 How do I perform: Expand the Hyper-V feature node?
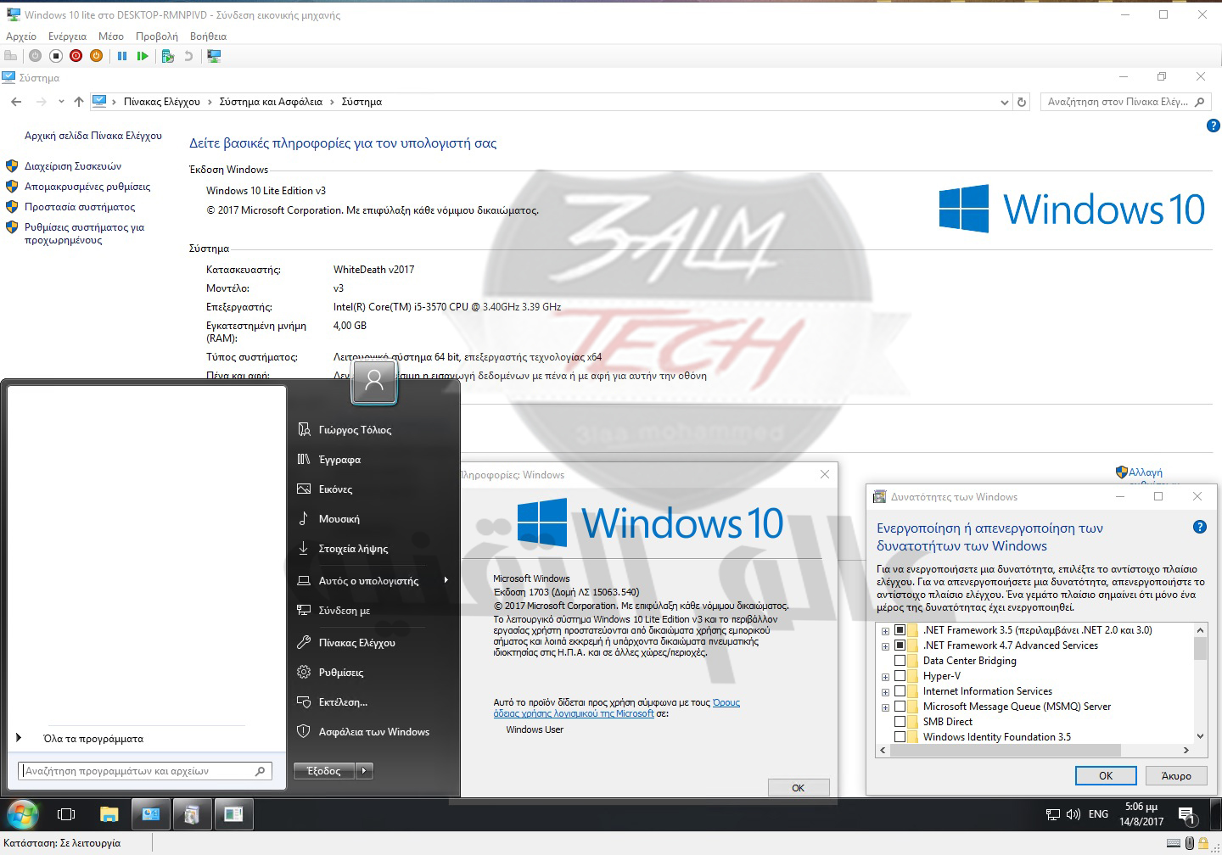[x=885, y=677]
